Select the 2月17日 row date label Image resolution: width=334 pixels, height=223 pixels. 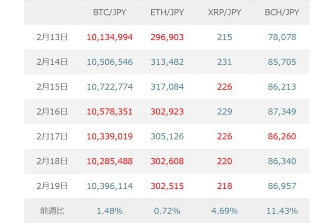tap(52, 136)
